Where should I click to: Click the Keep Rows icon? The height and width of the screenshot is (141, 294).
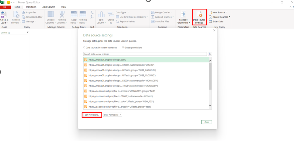pyautogui.click(x=74, y=14)
